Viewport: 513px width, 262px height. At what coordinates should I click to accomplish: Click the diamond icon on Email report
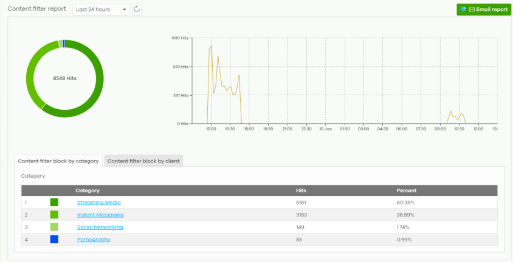click(x=463, y=10)
